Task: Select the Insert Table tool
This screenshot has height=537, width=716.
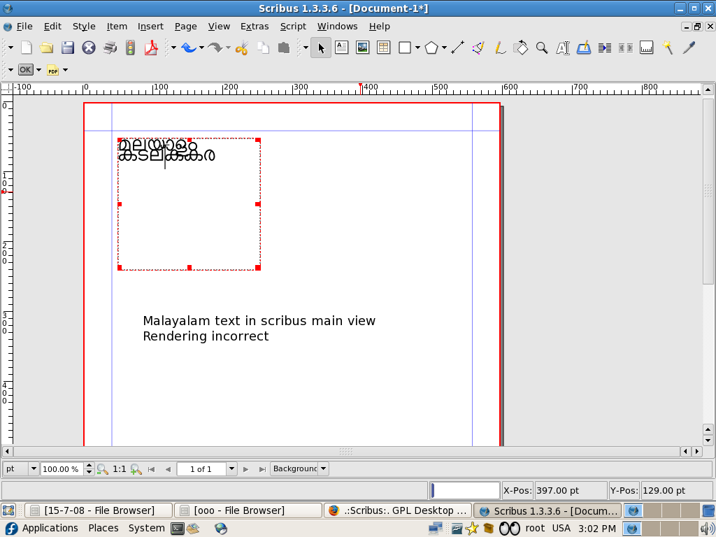Action: (x=383, y=48)
